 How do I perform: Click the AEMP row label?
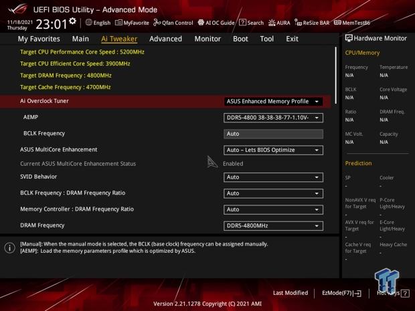30,117
